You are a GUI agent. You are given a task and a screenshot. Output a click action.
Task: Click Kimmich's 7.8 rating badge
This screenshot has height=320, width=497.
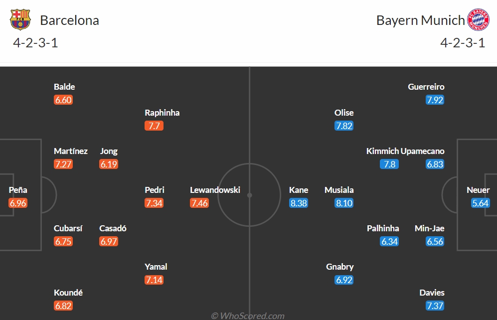[x=389, y=164]
